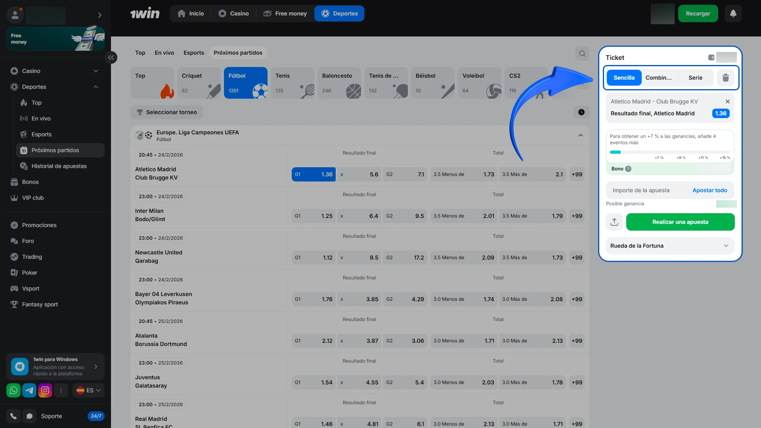Collapse sidebar with the double-chevron icon
Screen dimensions: 761x428
pos(111,57)
